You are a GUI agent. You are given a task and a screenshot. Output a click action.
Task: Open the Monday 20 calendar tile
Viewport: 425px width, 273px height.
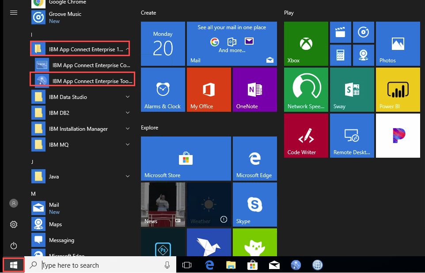(x=163, y=44)
